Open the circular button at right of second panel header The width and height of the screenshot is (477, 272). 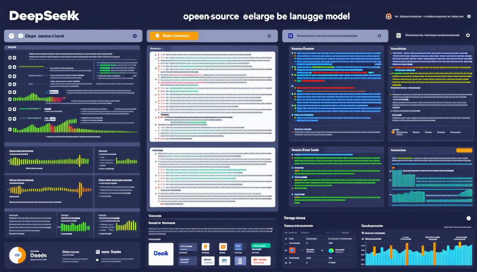(x=269, y=36)
